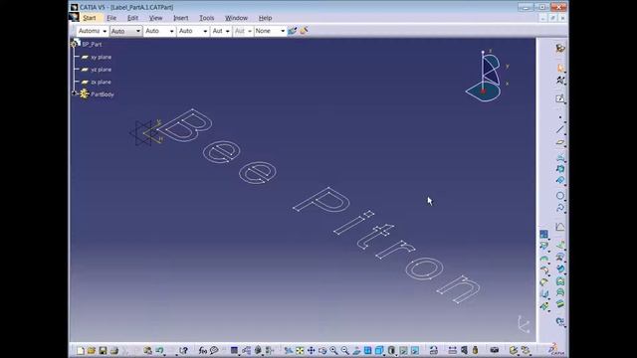
Task: Open Shading view mode icon
Action: coord(391,350)
